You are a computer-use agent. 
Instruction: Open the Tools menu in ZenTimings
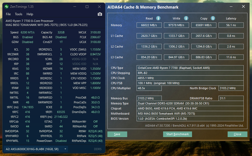pyautogui.click(x=18, y=14)
